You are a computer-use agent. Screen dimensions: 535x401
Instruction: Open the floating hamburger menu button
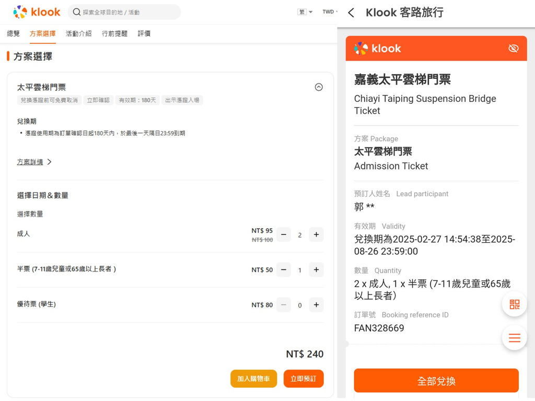515,338
